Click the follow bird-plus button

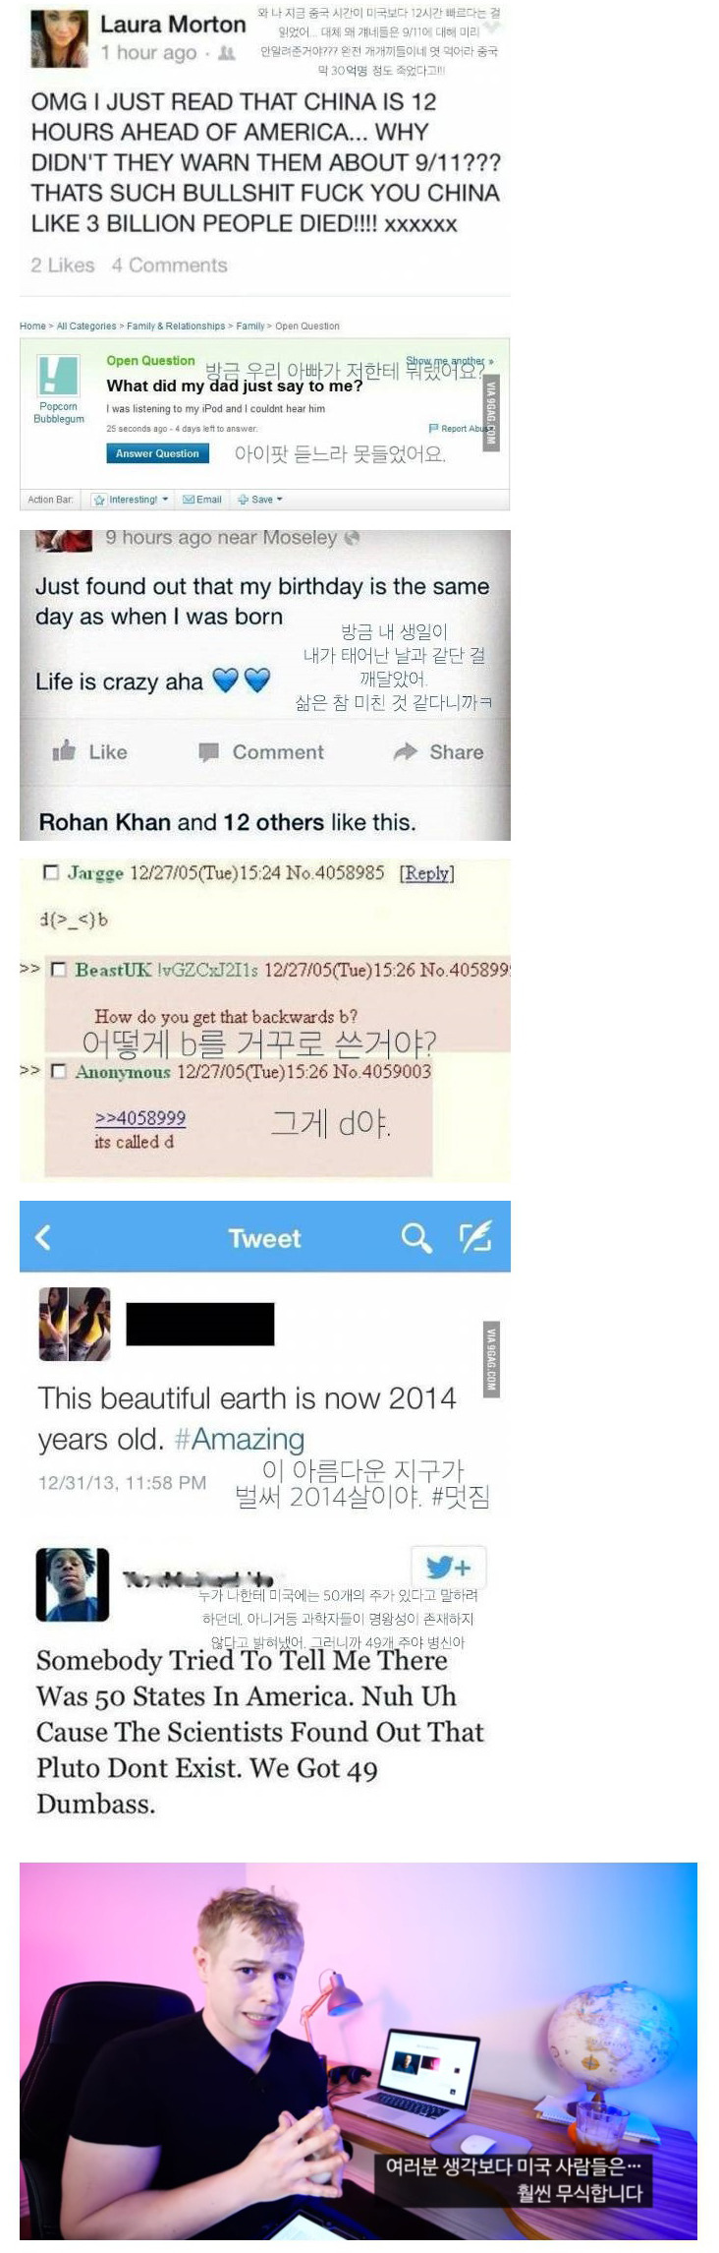tap(448, 1567)
